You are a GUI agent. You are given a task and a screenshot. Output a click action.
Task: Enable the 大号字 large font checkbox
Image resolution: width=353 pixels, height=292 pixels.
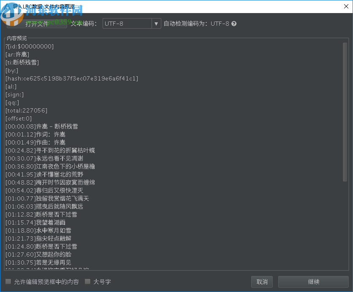tap(87, 281)
